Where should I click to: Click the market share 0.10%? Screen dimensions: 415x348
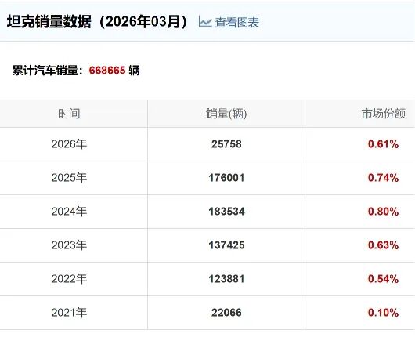(x=383, y=313)
